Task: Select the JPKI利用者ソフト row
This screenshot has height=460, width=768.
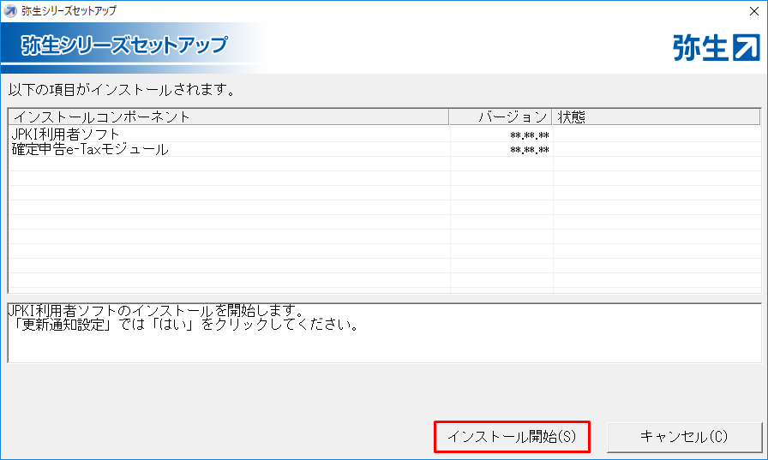Action: 385,134
